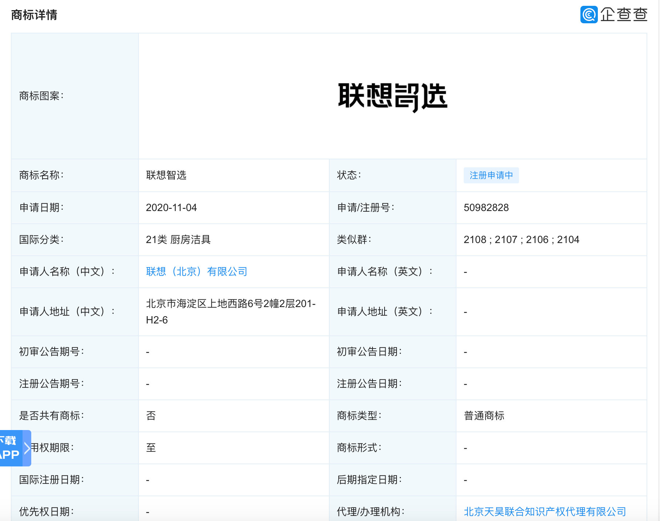The image size is (660, 521).
Task: Click the 类似群 label
Action: [x=354, y=239]
